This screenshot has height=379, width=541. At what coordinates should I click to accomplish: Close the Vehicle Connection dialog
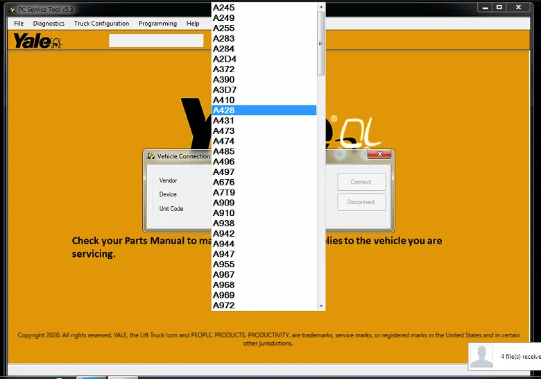pyautogui.click(x=379, y=154)
